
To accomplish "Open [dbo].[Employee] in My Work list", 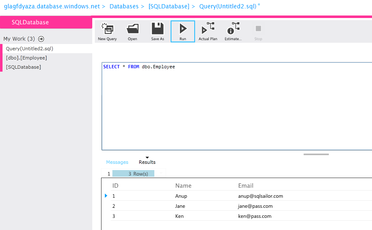I will 26,58.
